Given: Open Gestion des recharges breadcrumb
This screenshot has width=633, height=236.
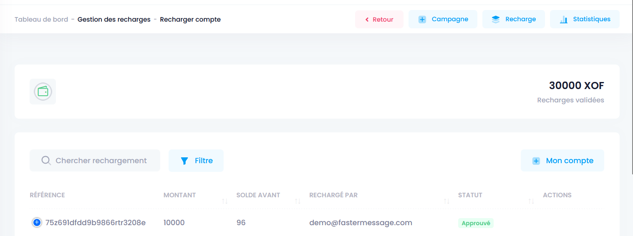Looking at the screenshot, I should coord(114,20).
